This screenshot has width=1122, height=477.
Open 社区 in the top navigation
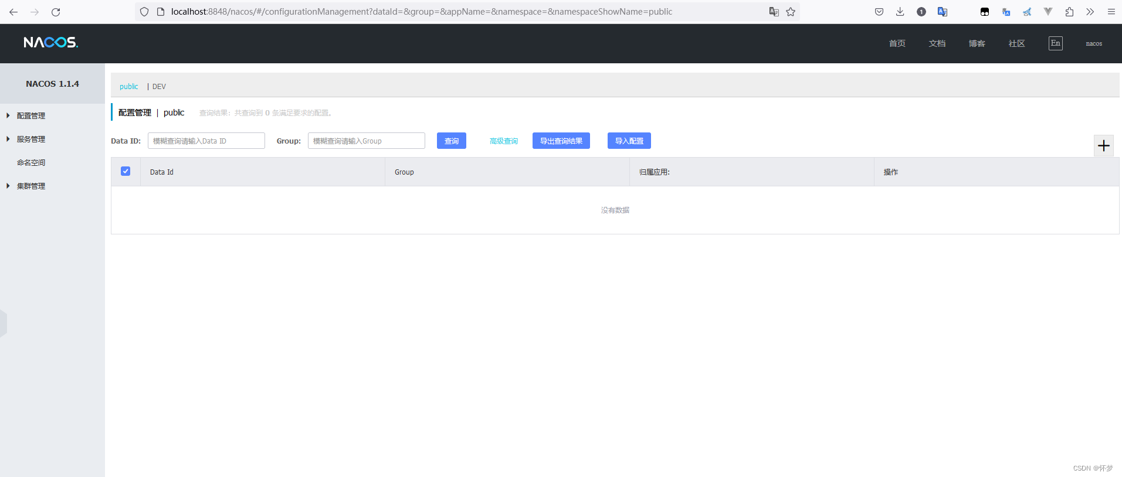(x=1016, y=43)
